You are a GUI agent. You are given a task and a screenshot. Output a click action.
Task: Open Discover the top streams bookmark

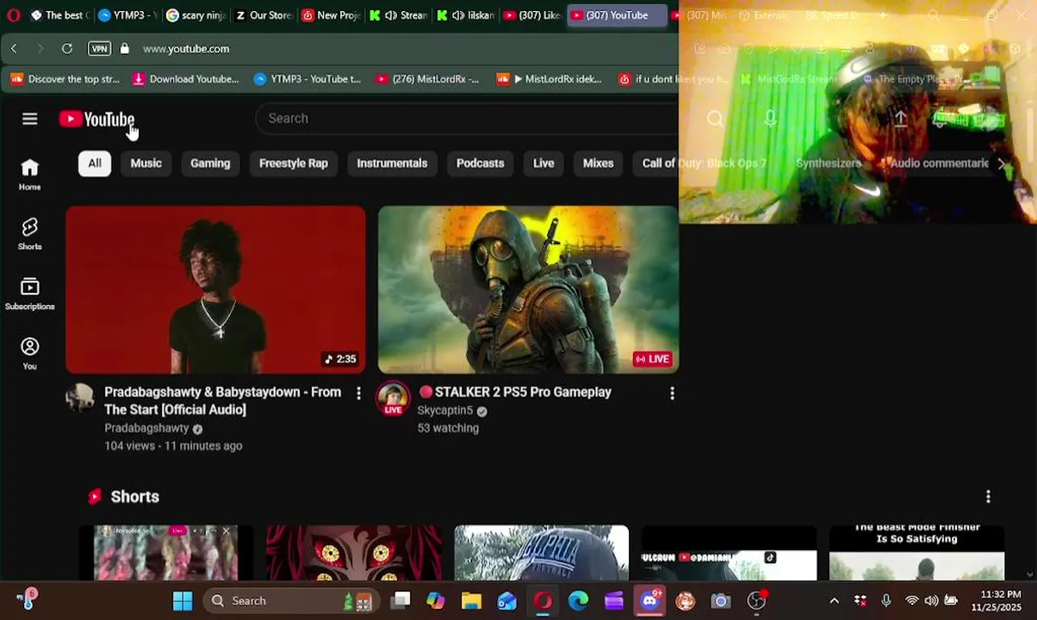pos(65,79)
